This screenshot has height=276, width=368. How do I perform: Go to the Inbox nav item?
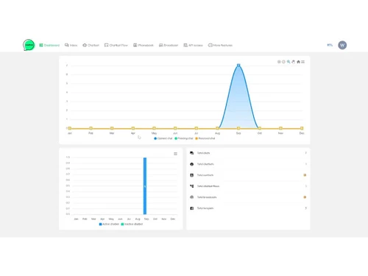point(71,45)
